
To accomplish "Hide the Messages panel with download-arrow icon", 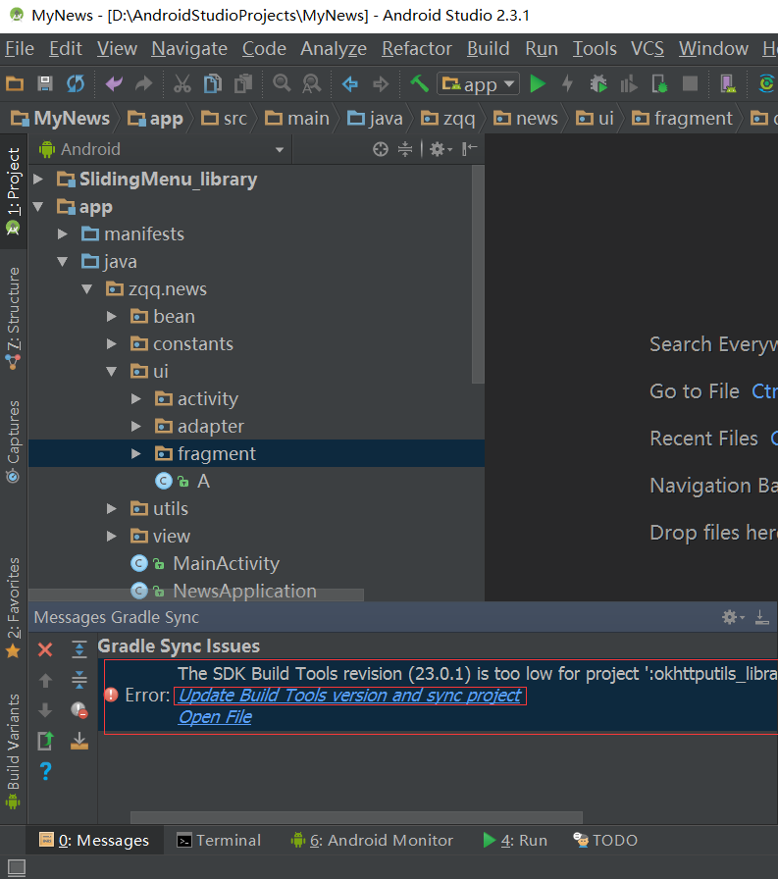I will click(761, 617).
